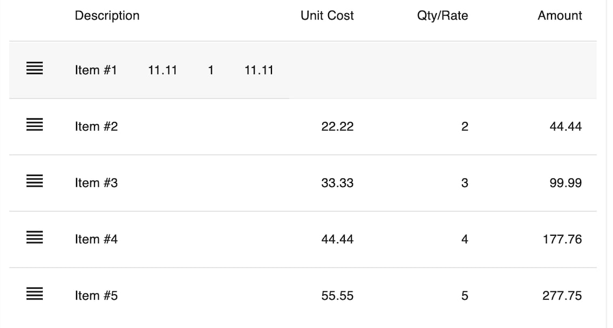Click the Item #4 description cell
The image size is (613, 328).
point(96,239)
